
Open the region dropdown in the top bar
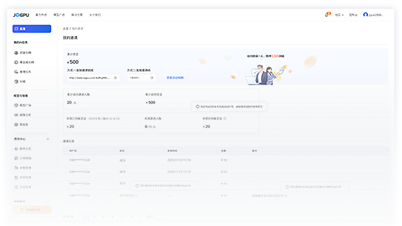click(x=339, y=15)
